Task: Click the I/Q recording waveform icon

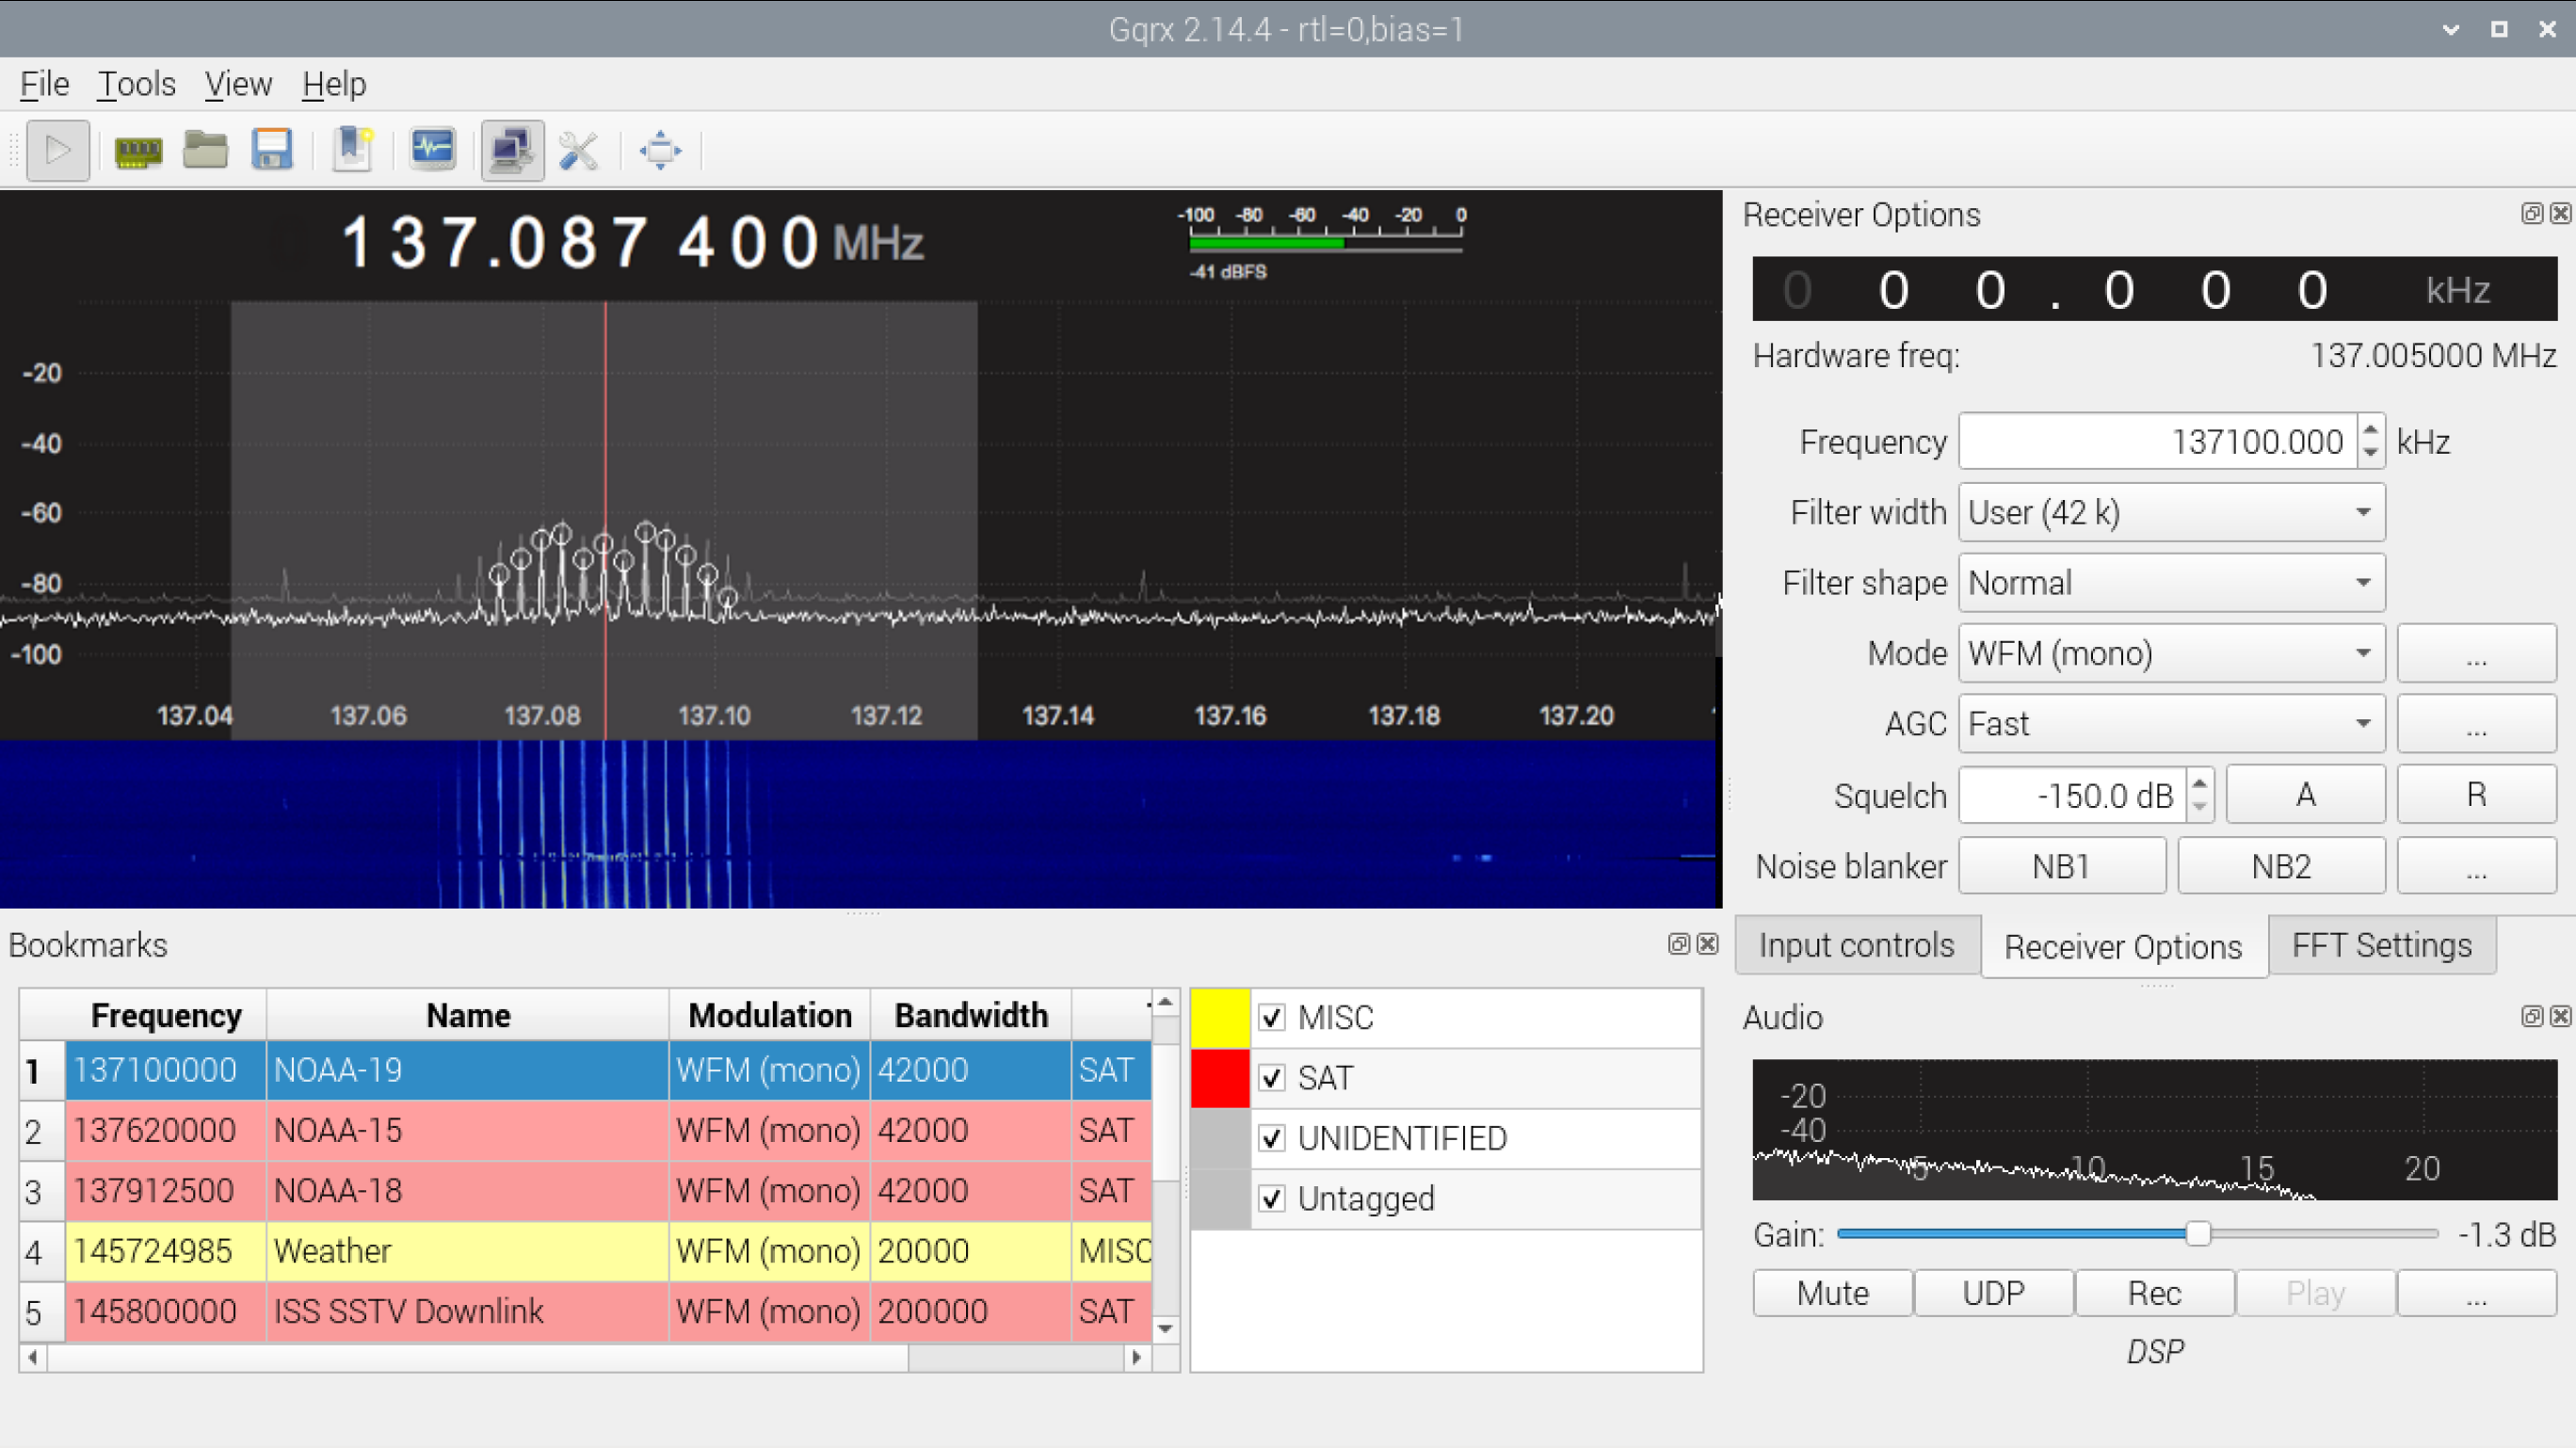Action: pyautogui.click(x=432, y=151)
